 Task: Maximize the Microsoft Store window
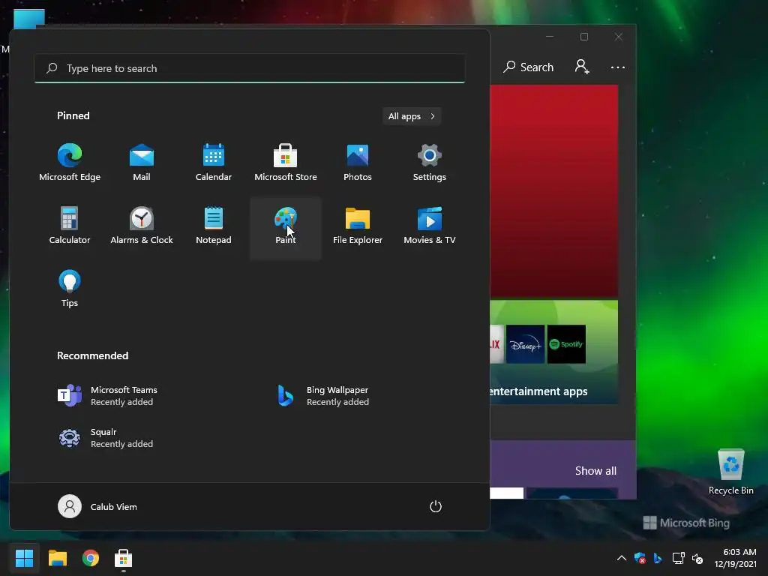583,37
